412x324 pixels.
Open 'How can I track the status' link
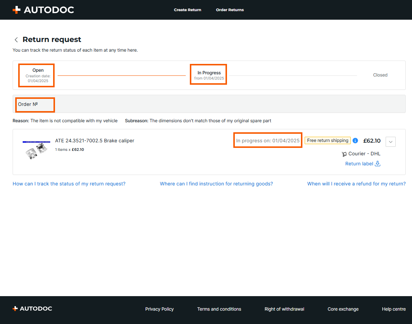click(69, 184)
